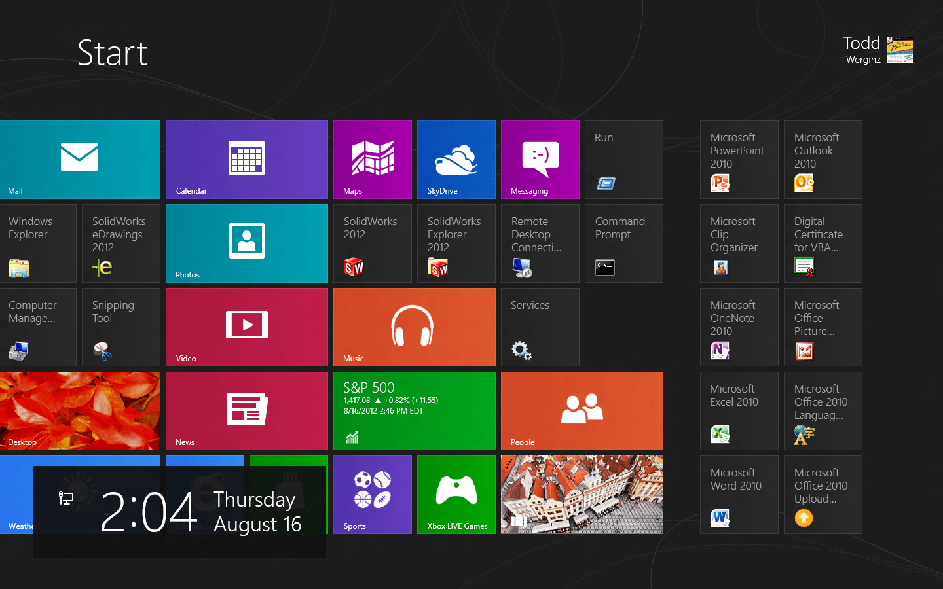Viewport: 943px width, 589px height.
Task: Open the Music headphones tile
Action: 414,327
